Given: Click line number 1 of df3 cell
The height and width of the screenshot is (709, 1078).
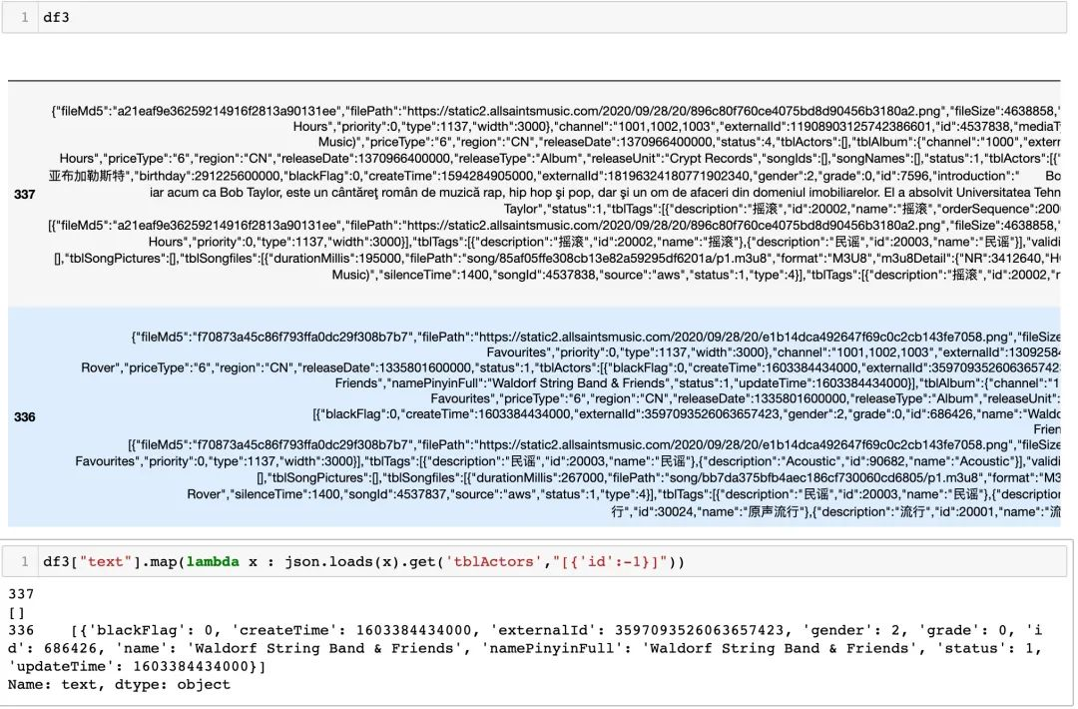Looking at the screenshot, I should (25, 17).
